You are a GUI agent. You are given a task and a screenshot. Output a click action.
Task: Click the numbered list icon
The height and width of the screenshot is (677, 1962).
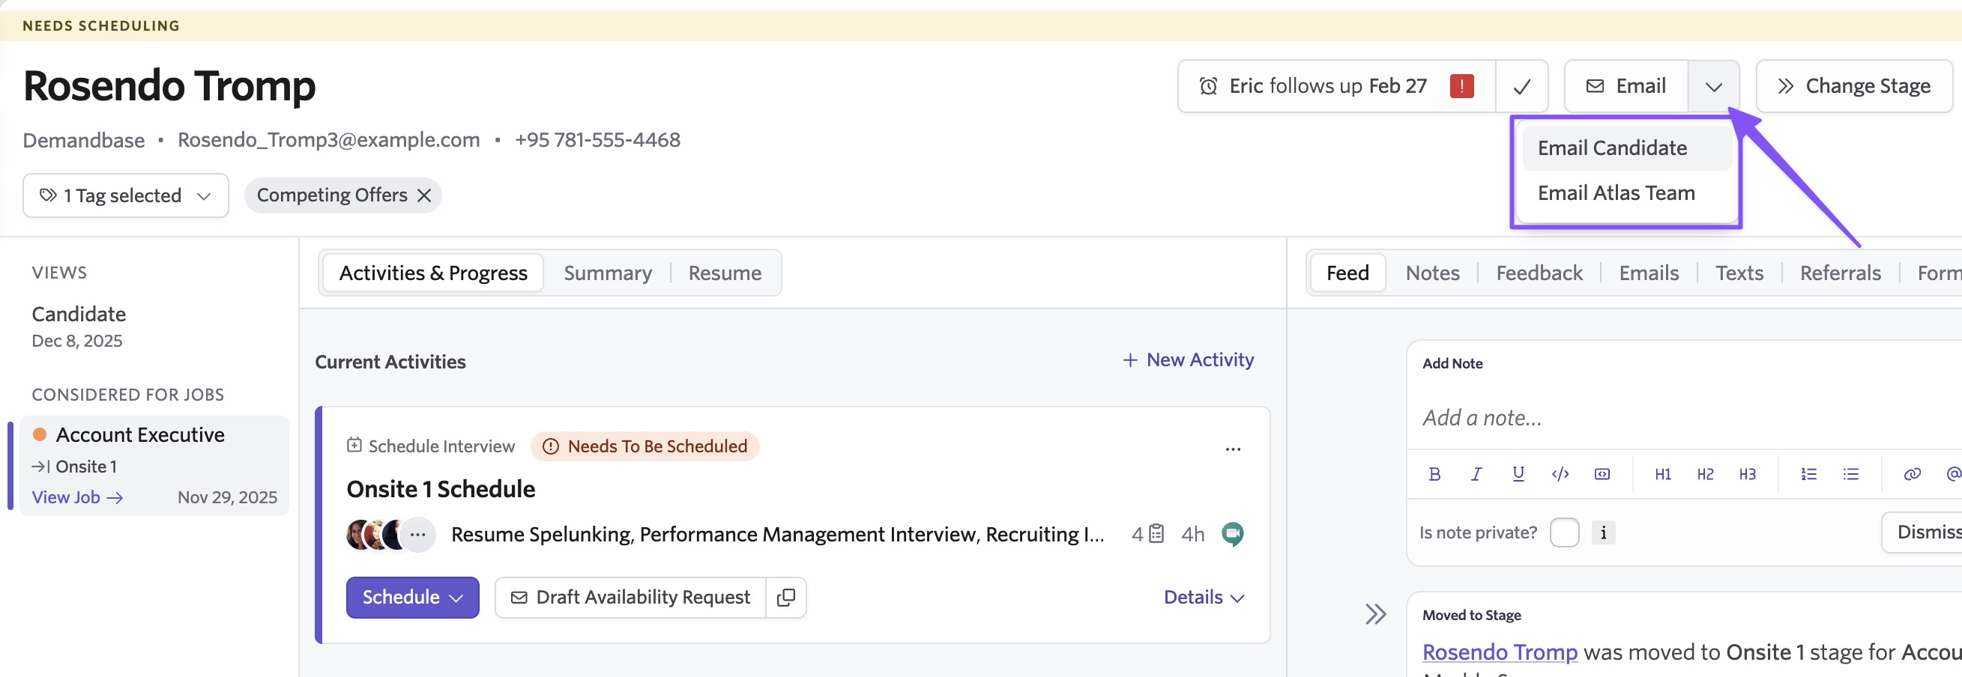(x=1808, y=473)
